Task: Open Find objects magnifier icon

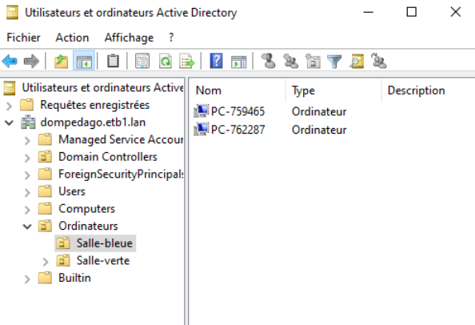Action: coord(357,61)
